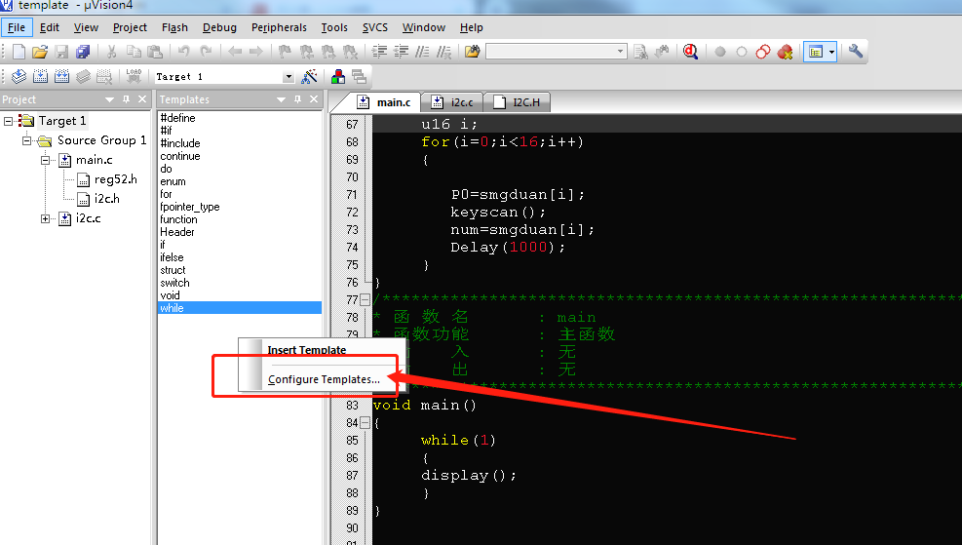Open Templates panel options arrow
Screen dimensions: 962x545
point(281,99)
